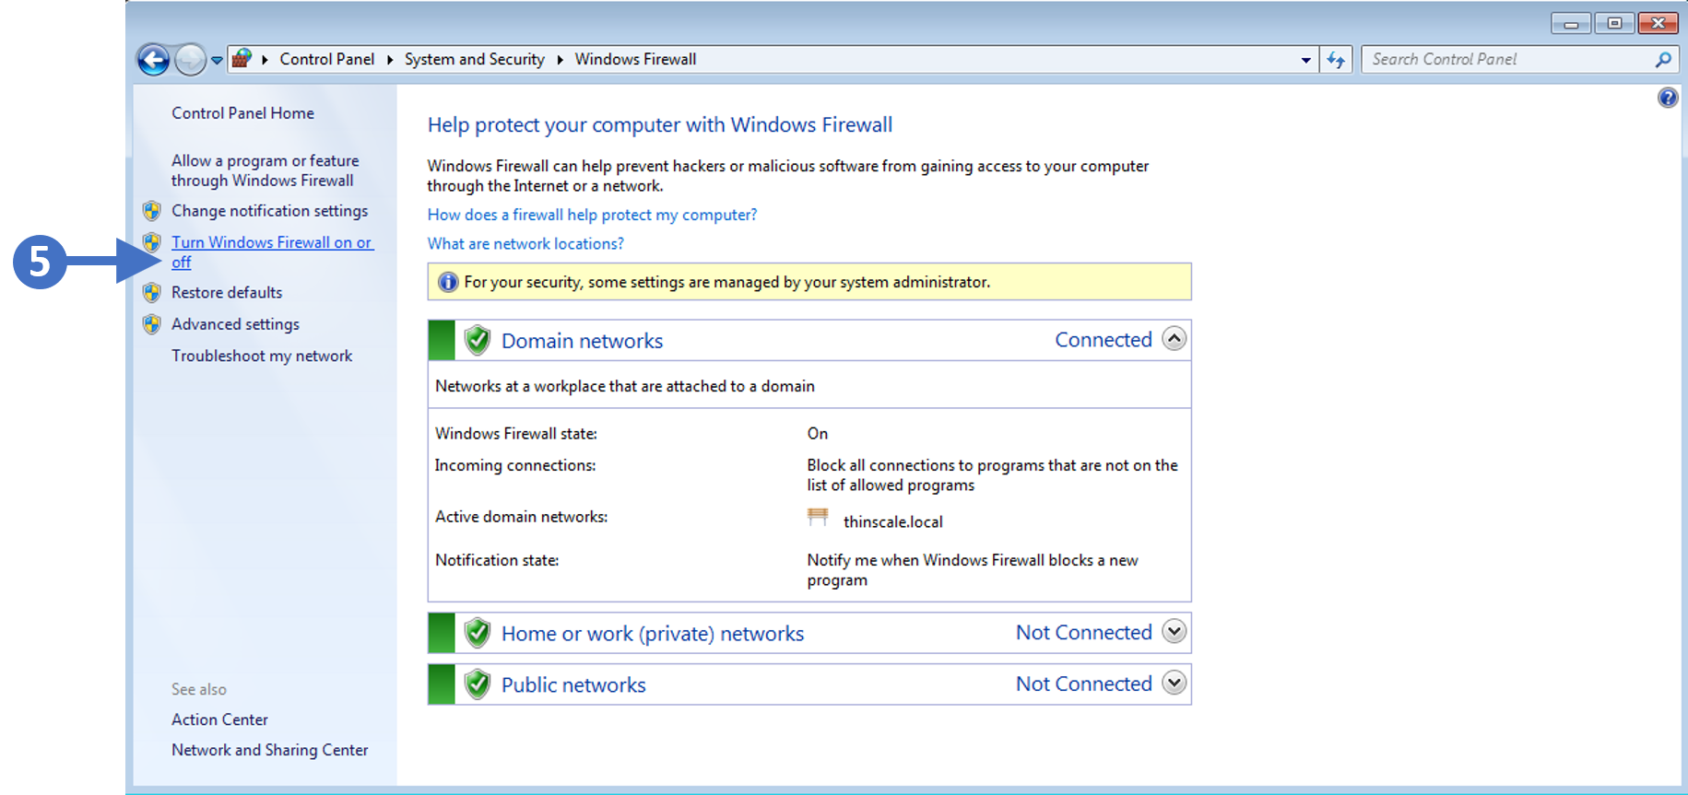The width and height of the screenshot is (1688, 795).
Task: Open Help via the blue question mark
Action: (x=1668, y=97)
